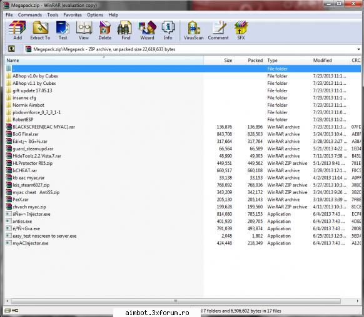Select the ABhop v1.0v by Cubex folder
Screen dimensions: 364x317
point(35,76)
